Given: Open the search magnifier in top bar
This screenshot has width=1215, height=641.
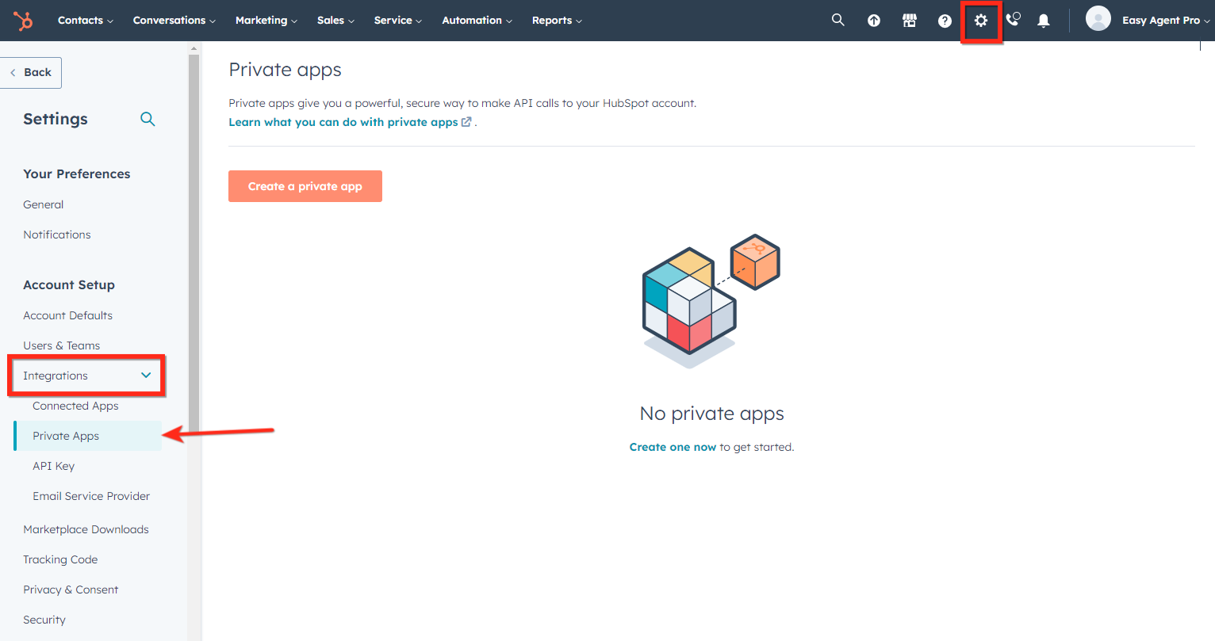Looking at the screenshot, I should click(x=837, y=21).
